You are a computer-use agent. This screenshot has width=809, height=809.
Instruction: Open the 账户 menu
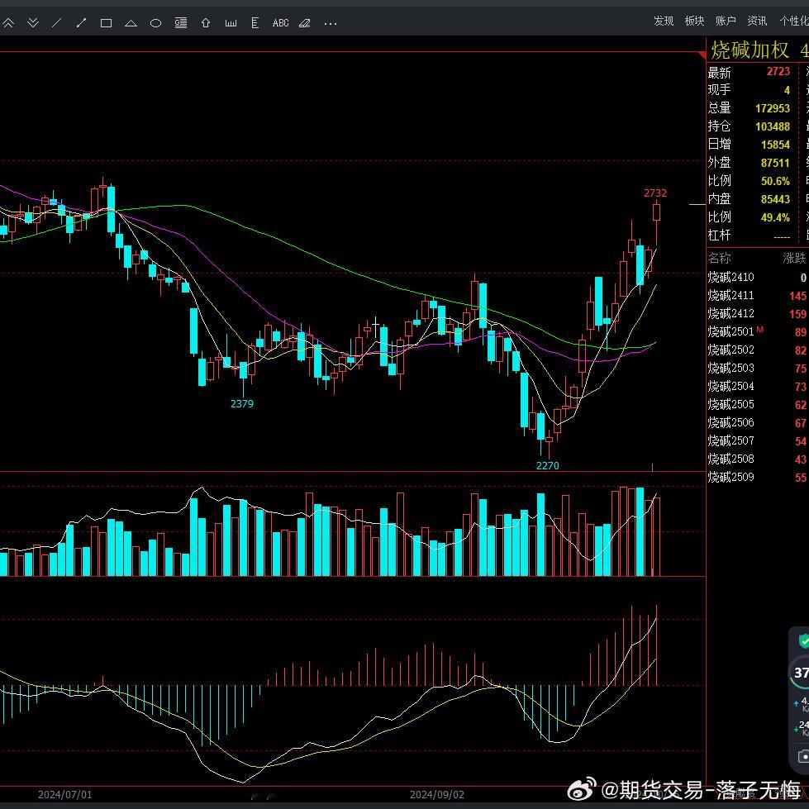[x=726, y=21]
